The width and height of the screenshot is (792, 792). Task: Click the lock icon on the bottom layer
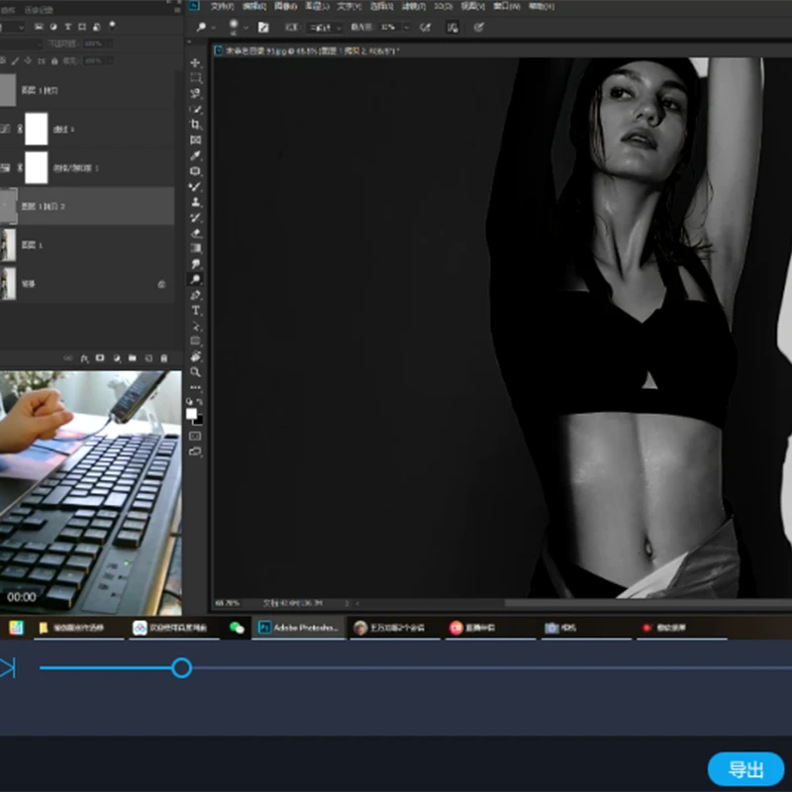pos(161,284)
